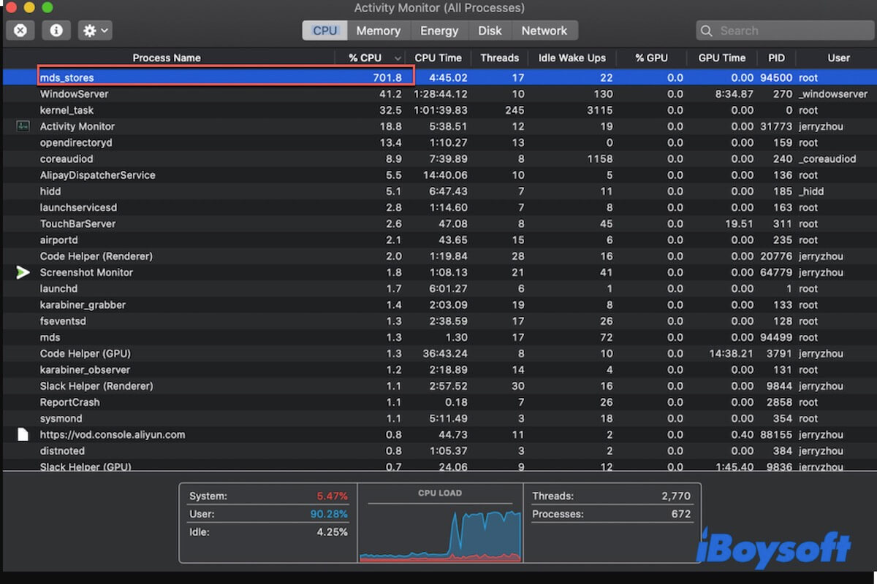Viewport: 877px width, 584px height.
Task: Click the Screenshot Monitor green arrow icon
Action: pyautogui.click(x=23, y=272)
